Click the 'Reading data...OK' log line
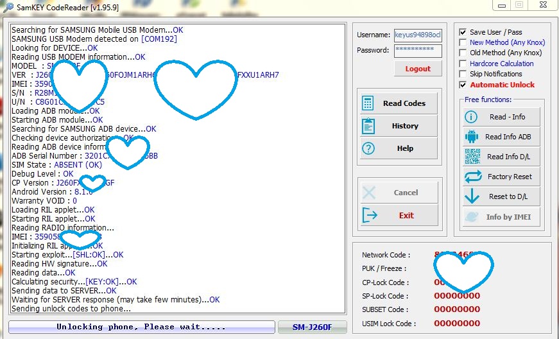This screenshot has height=339, width=559. [x=44, y=273]
